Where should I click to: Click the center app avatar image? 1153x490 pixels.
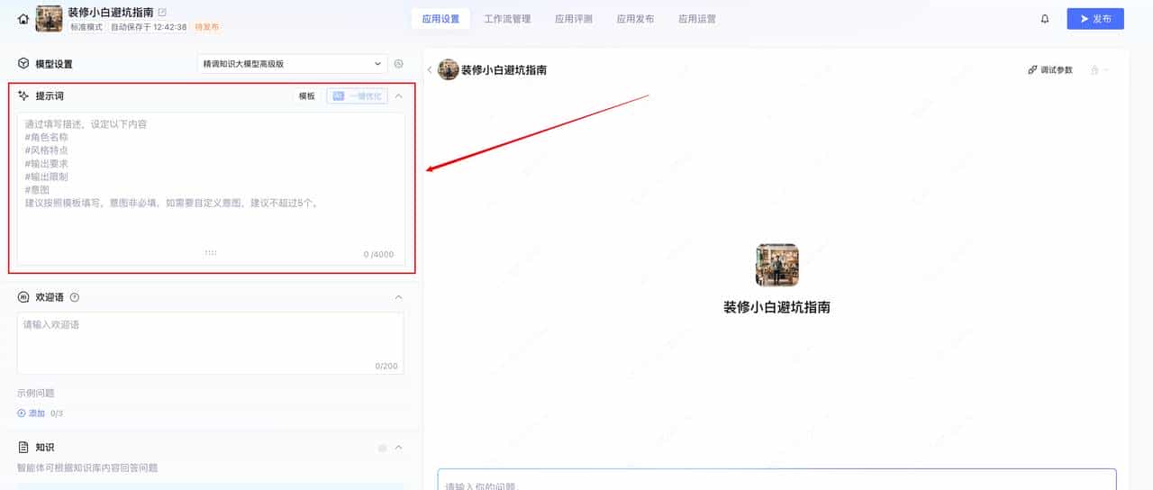pyautogui.click(x=776, y=265)
